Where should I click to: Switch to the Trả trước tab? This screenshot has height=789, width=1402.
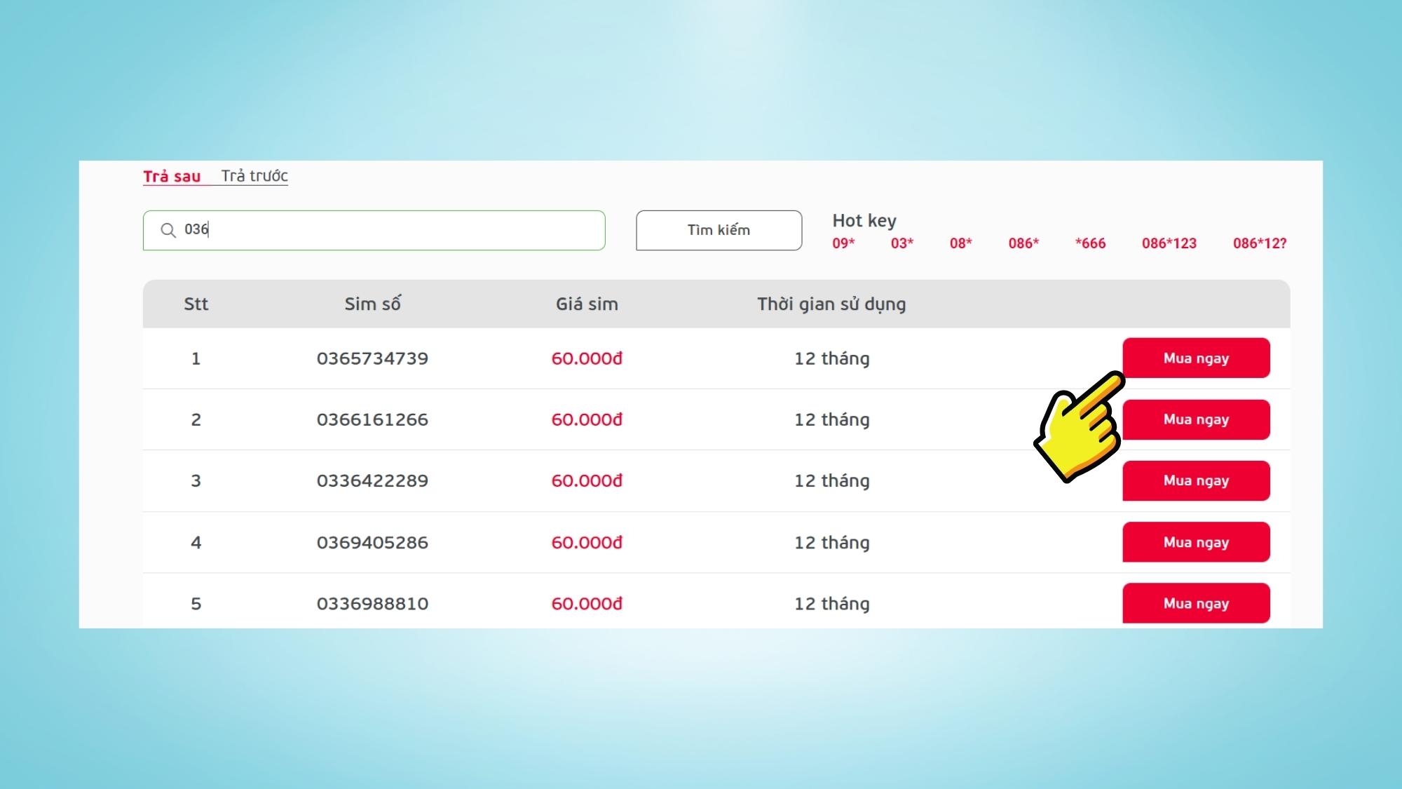click(x=254, y=177)
